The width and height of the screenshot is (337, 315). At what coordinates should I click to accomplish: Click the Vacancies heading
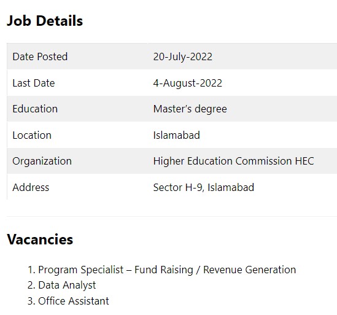(40, 239)
